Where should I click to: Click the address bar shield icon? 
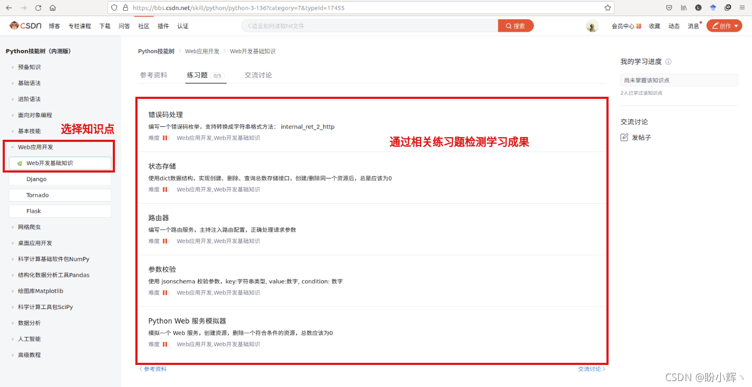(x=114, y=8)
